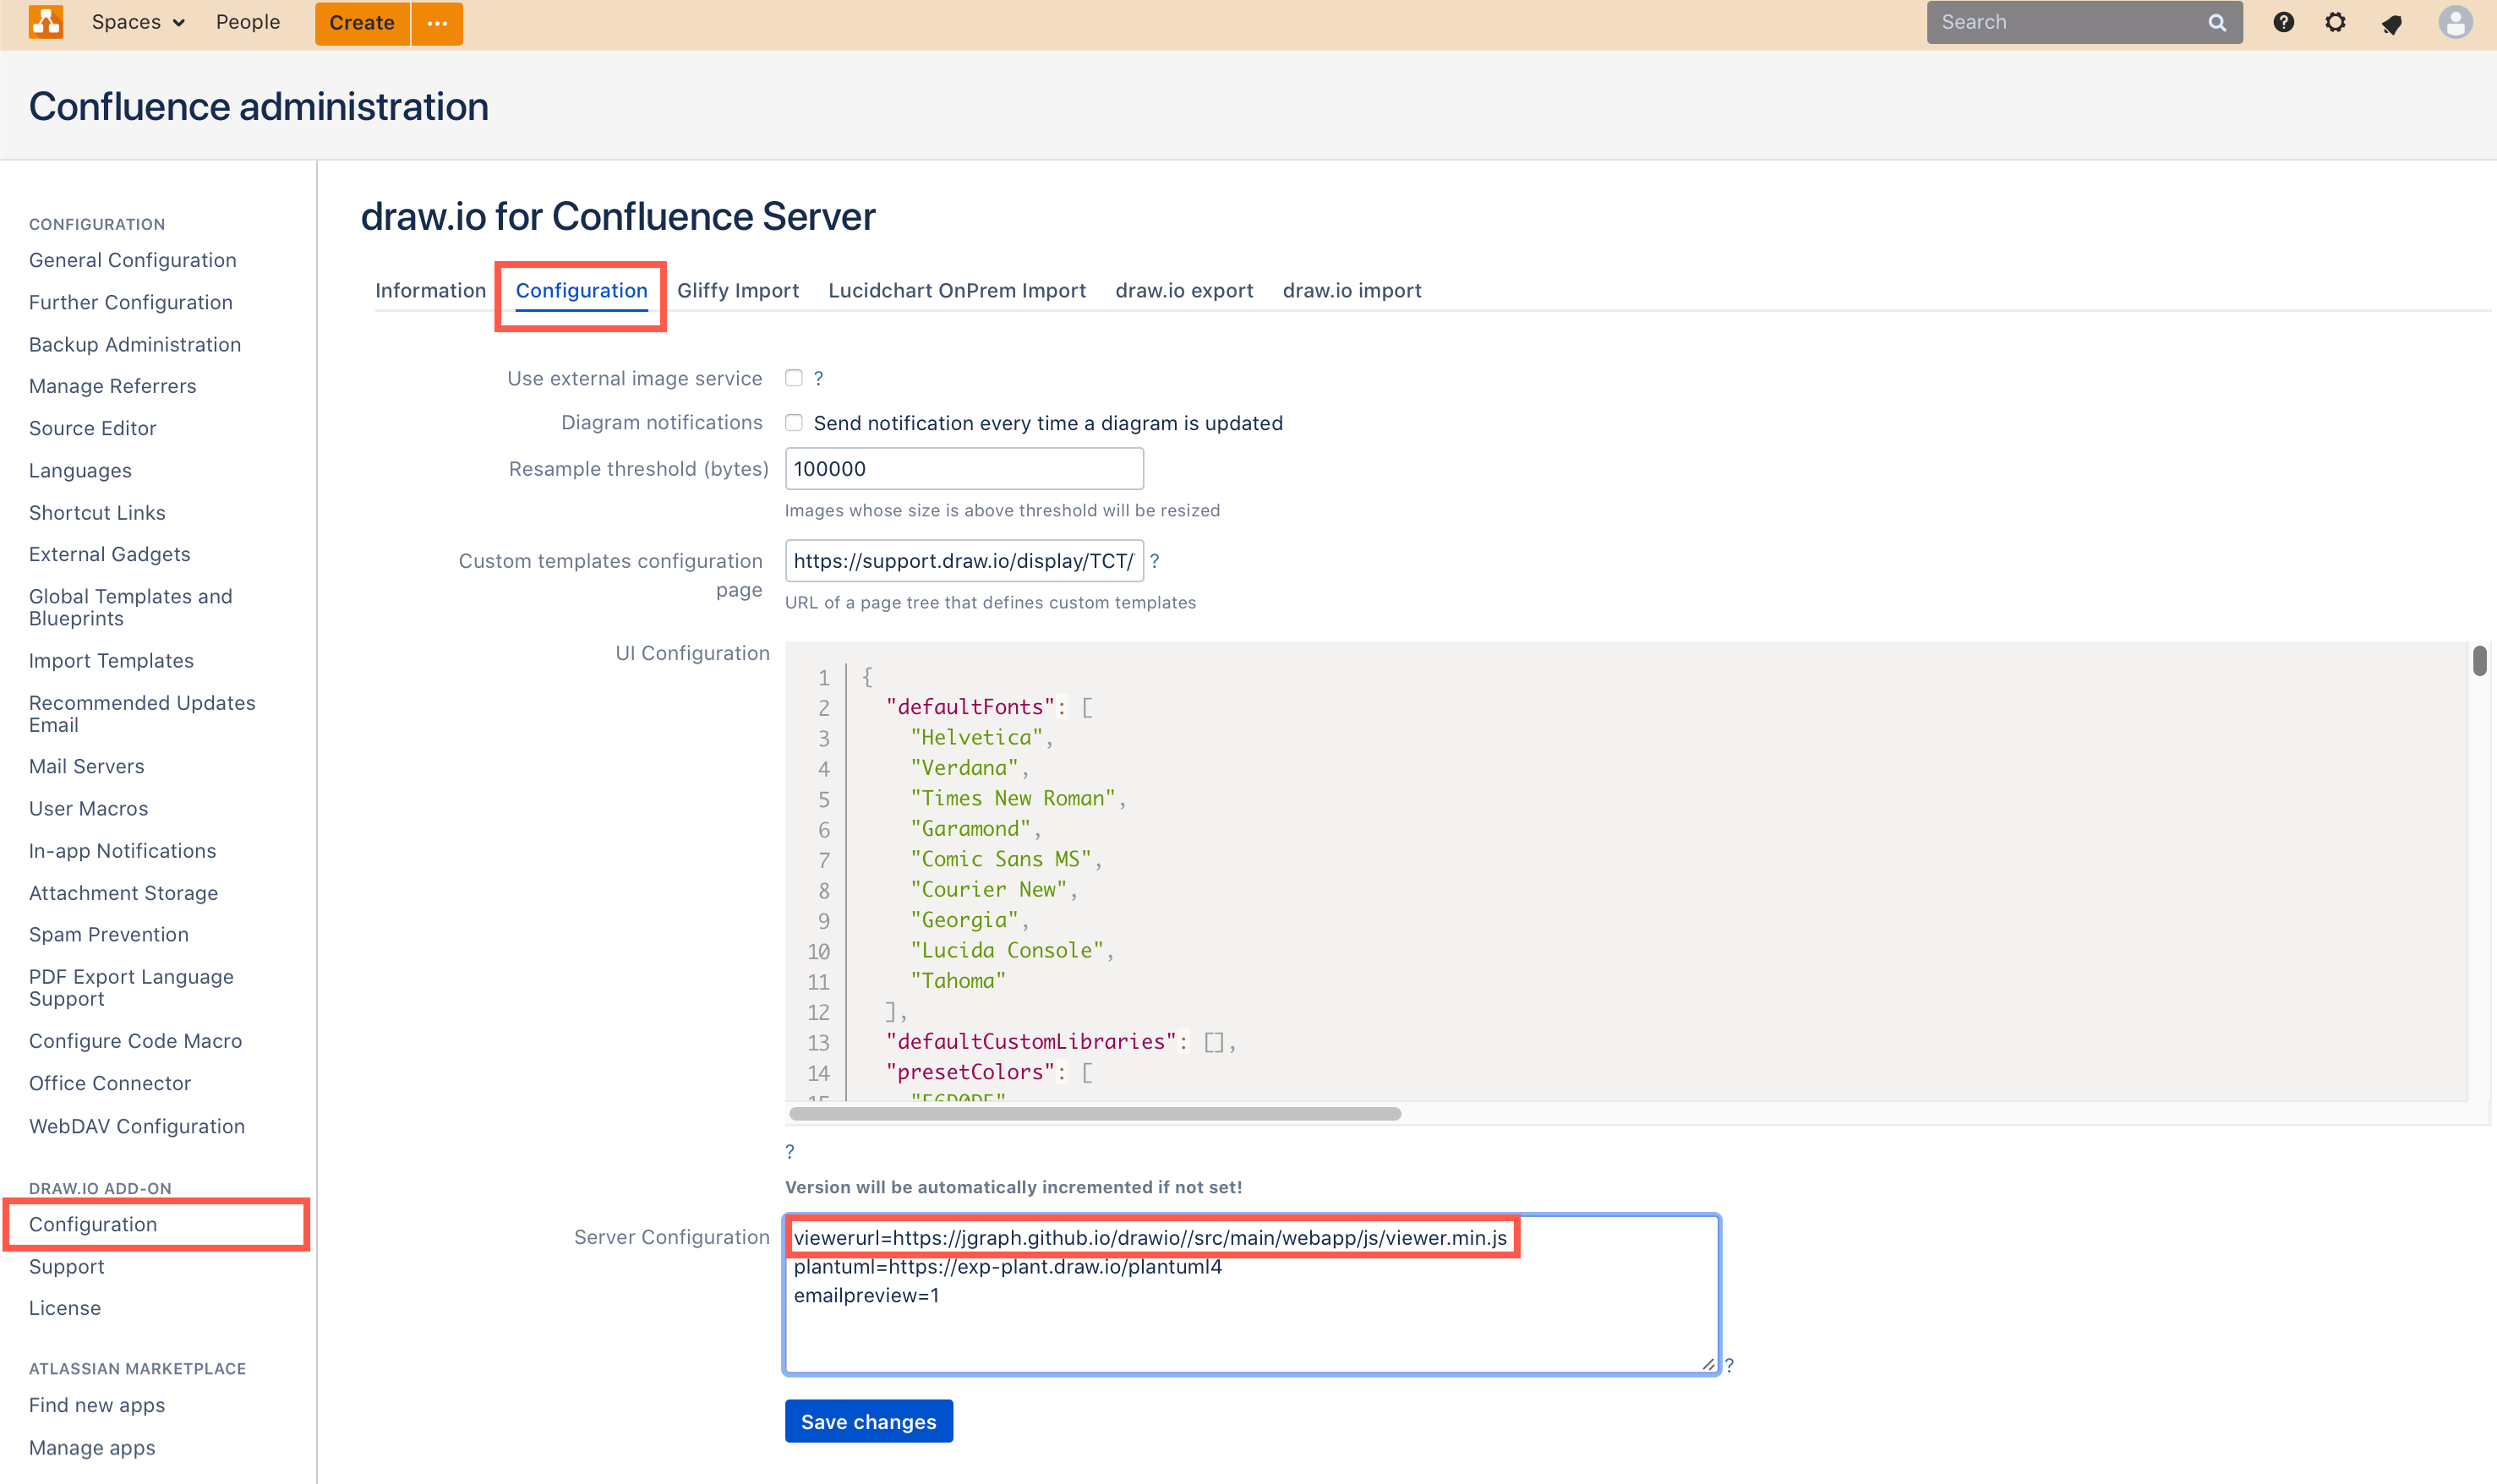Open the help question mark icon
Screen dimensions: 2497x1484
[x=2283, y=22]
